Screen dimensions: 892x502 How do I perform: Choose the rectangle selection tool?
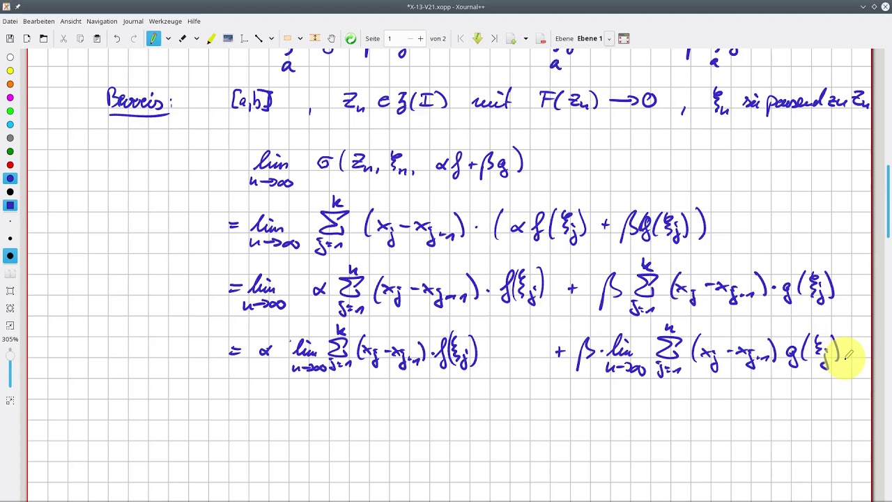pos(287,38)
